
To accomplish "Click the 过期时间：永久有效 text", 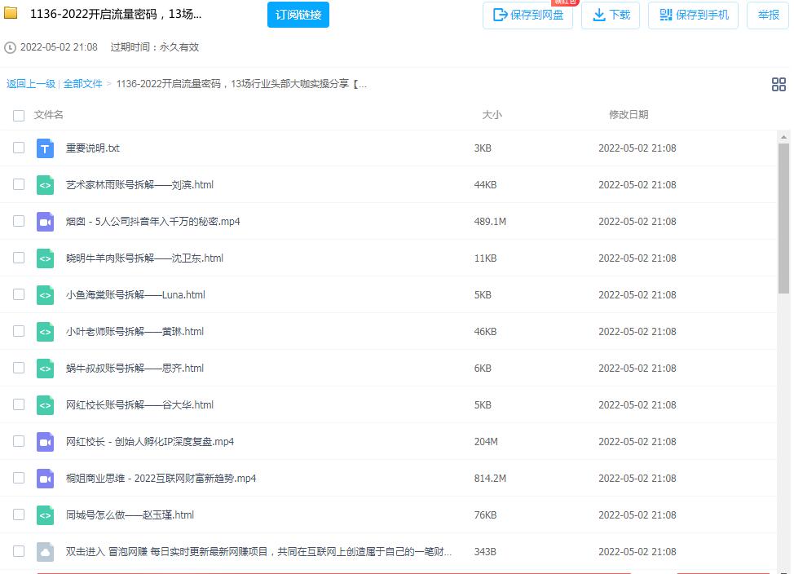I will [x=154, y=47].
